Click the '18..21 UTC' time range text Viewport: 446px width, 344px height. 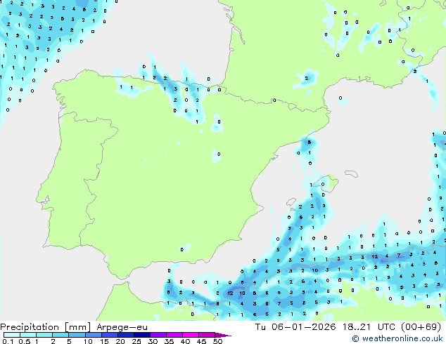click(x=369, y=327)
